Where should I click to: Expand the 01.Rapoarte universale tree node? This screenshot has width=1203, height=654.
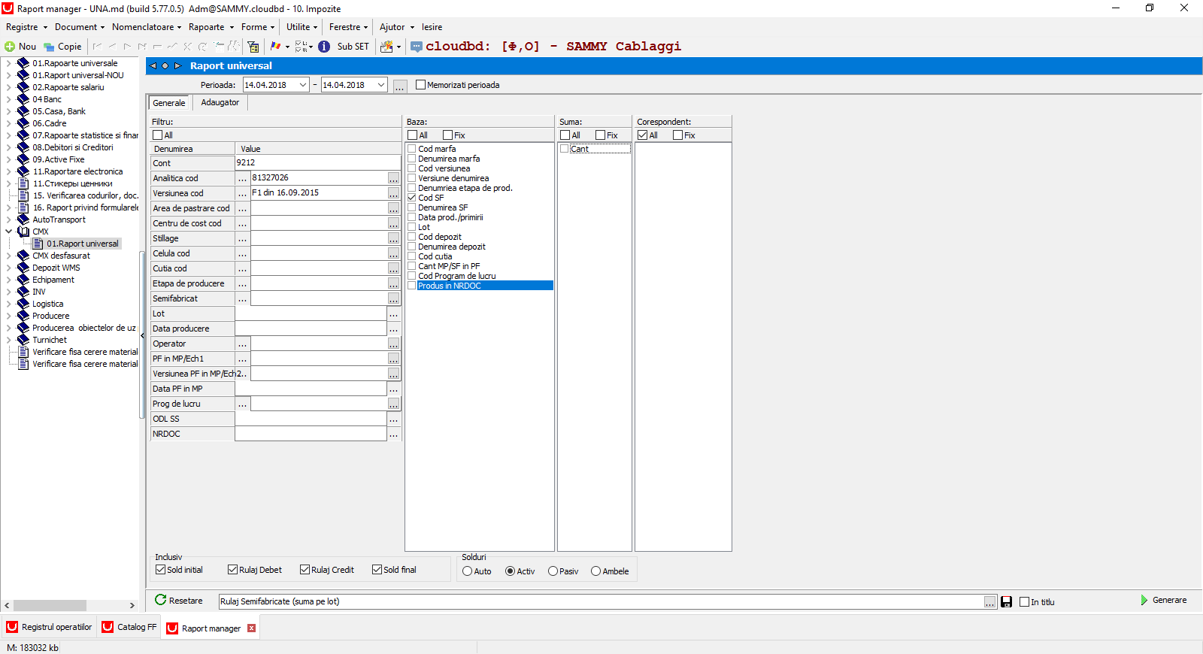9,63
